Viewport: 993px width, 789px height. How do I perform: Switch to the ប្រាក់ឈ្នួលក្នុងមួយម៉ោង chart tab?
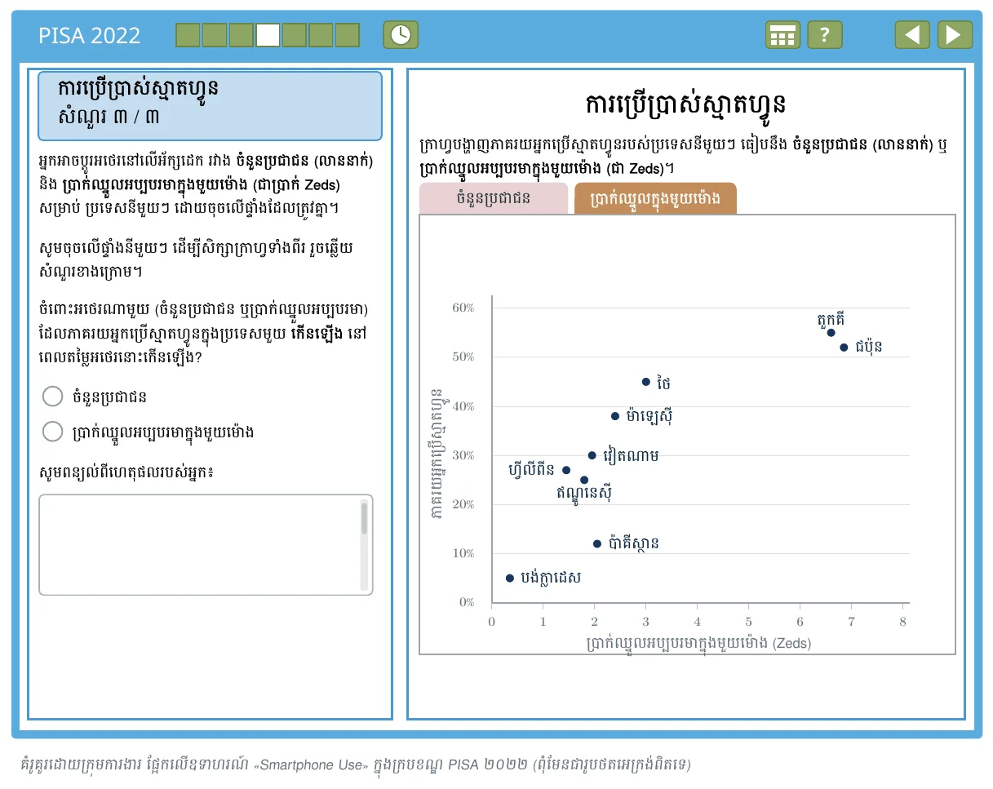point(655,198)
